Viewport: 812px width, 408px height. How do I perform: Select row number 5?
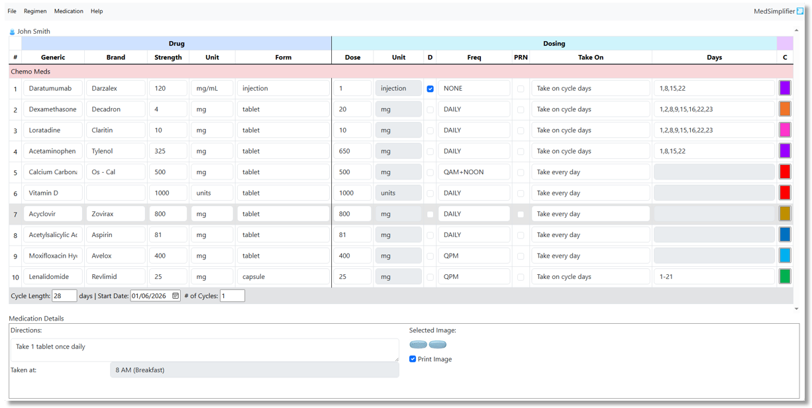[15, 173]
